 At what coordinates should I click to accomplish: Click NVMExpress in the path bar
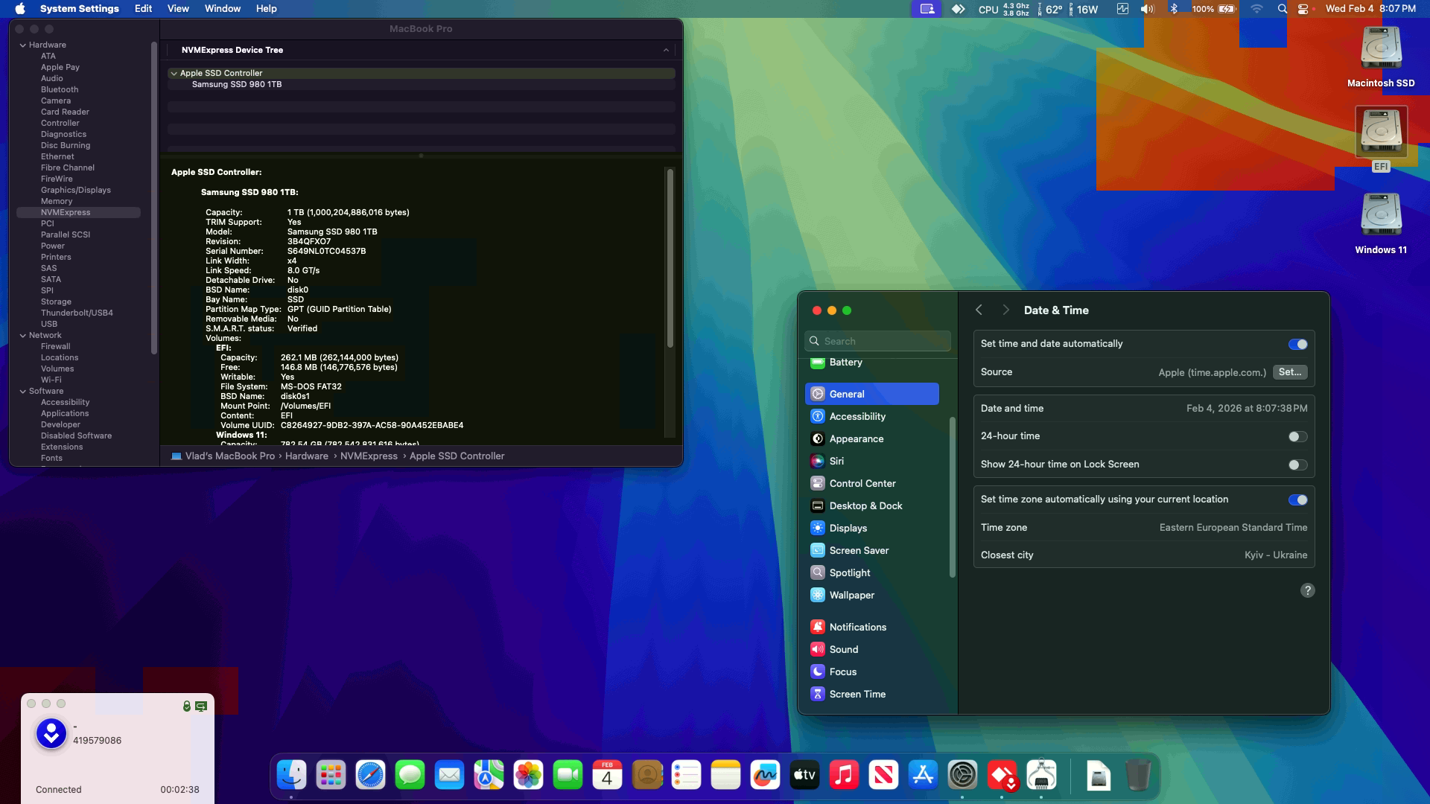click(x=369, y=456)
